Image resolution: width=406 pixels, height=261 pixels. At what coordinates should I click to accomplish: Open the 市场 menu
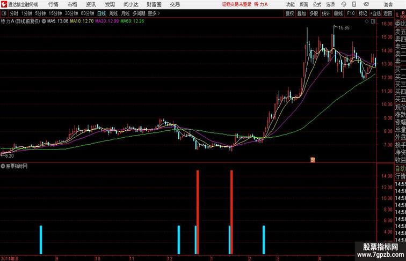[72, 4]
